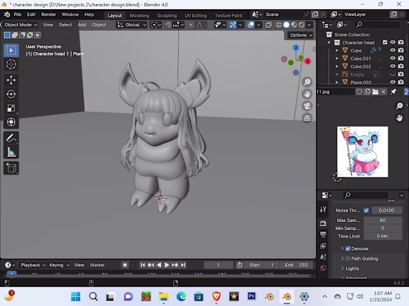Image resolution: width=409 pixels, height=306 pixels.
Task: Choose the Add Cube tool
Action: click(x=11, y=168)
